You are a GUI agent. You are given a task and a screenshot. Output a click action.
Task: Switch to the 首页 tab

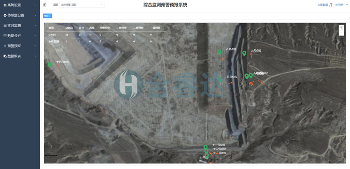47,16
